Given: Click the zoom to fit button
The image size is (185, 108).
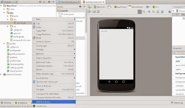Looking at the screenshot, I should (140, 12).
